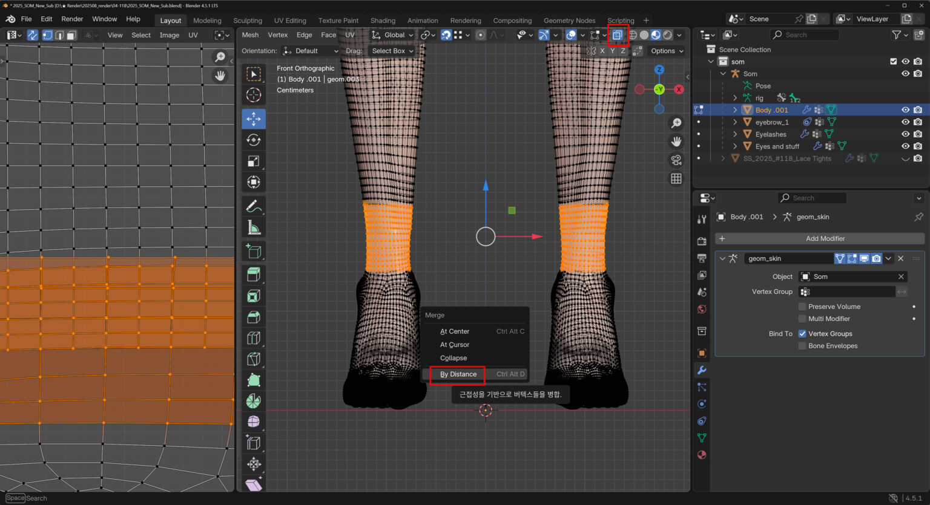Screen dimensions: 930x505
Task: Switch to the UV Editing workspace tab
Action: coord(290,21)
